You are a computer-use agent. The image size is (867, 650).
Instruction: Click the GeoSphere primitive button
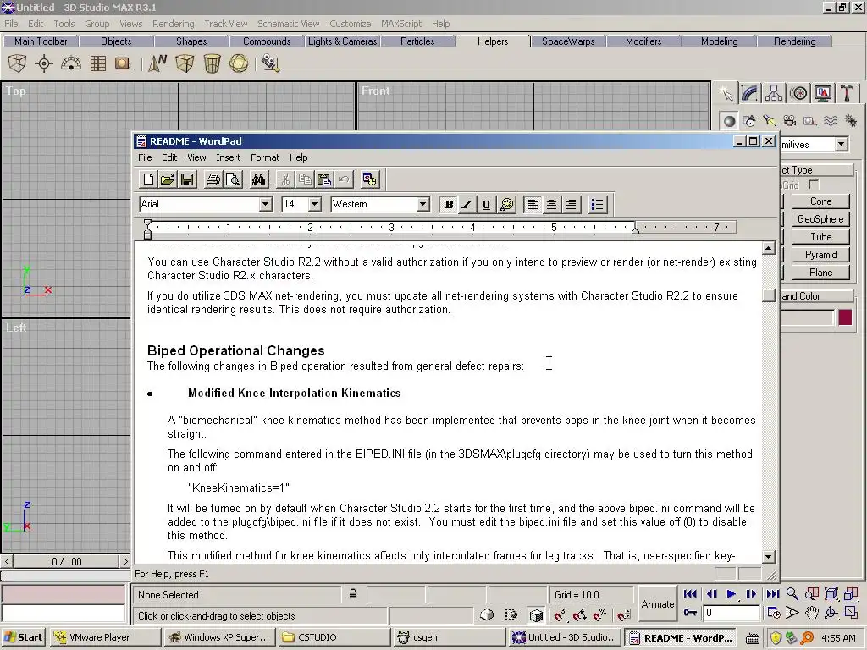tap(820, 219)
